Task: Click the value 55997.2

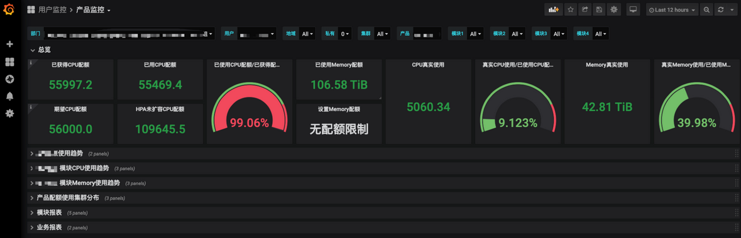Action: click(70, 85)
